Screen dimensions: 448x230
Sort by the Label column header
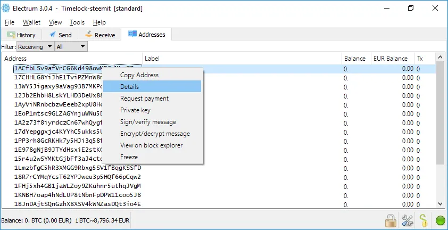coord(242,59)
